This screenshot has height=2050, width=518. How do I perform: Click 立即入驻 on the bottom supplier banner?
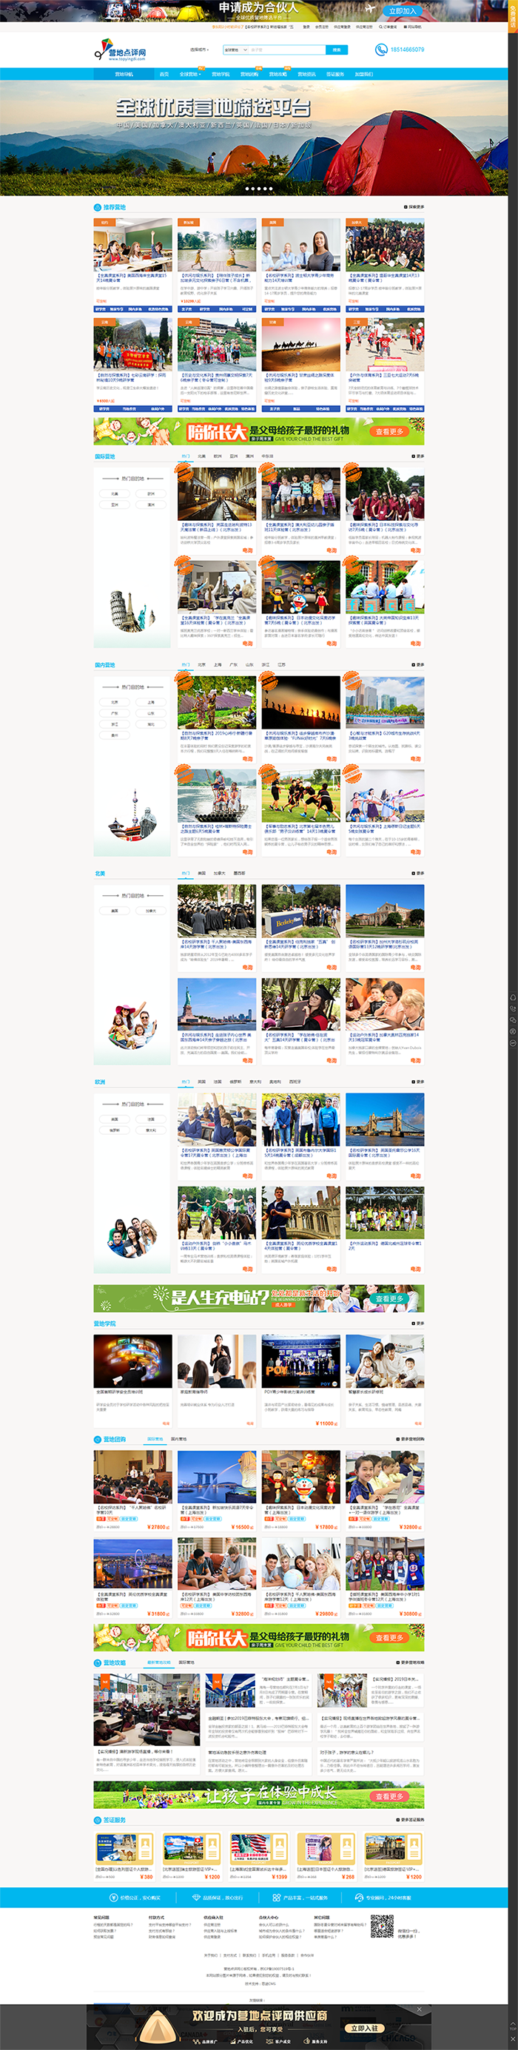(x=364, y=2028)
